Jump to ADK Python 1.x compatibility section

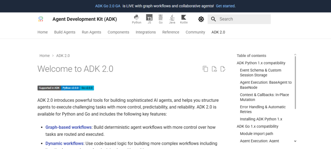click(261, 63)
